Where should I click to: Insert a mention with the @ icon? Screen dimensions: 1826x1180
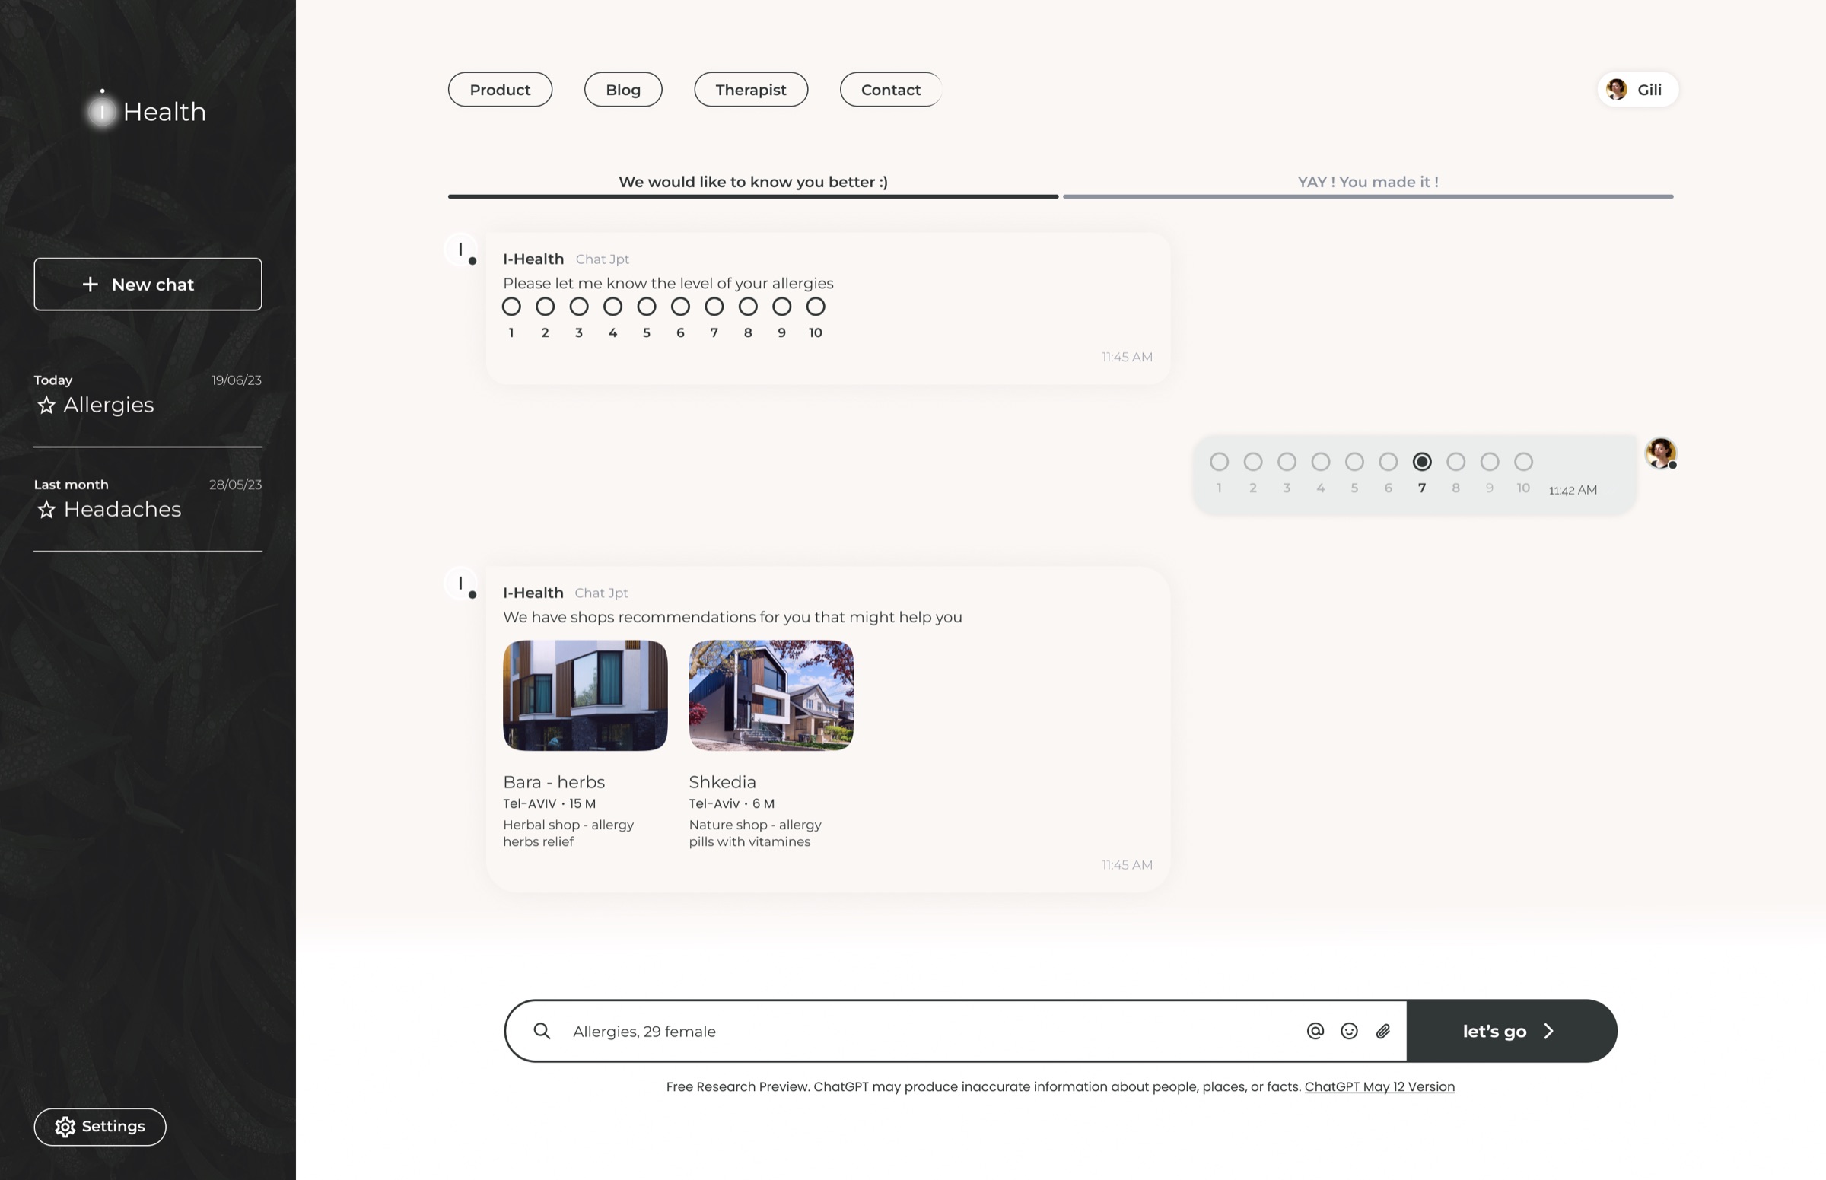tap(1315, 1031)
